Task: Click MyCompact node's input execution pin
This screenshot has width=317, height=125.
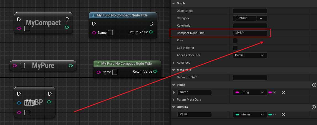Action: (19, 19)
